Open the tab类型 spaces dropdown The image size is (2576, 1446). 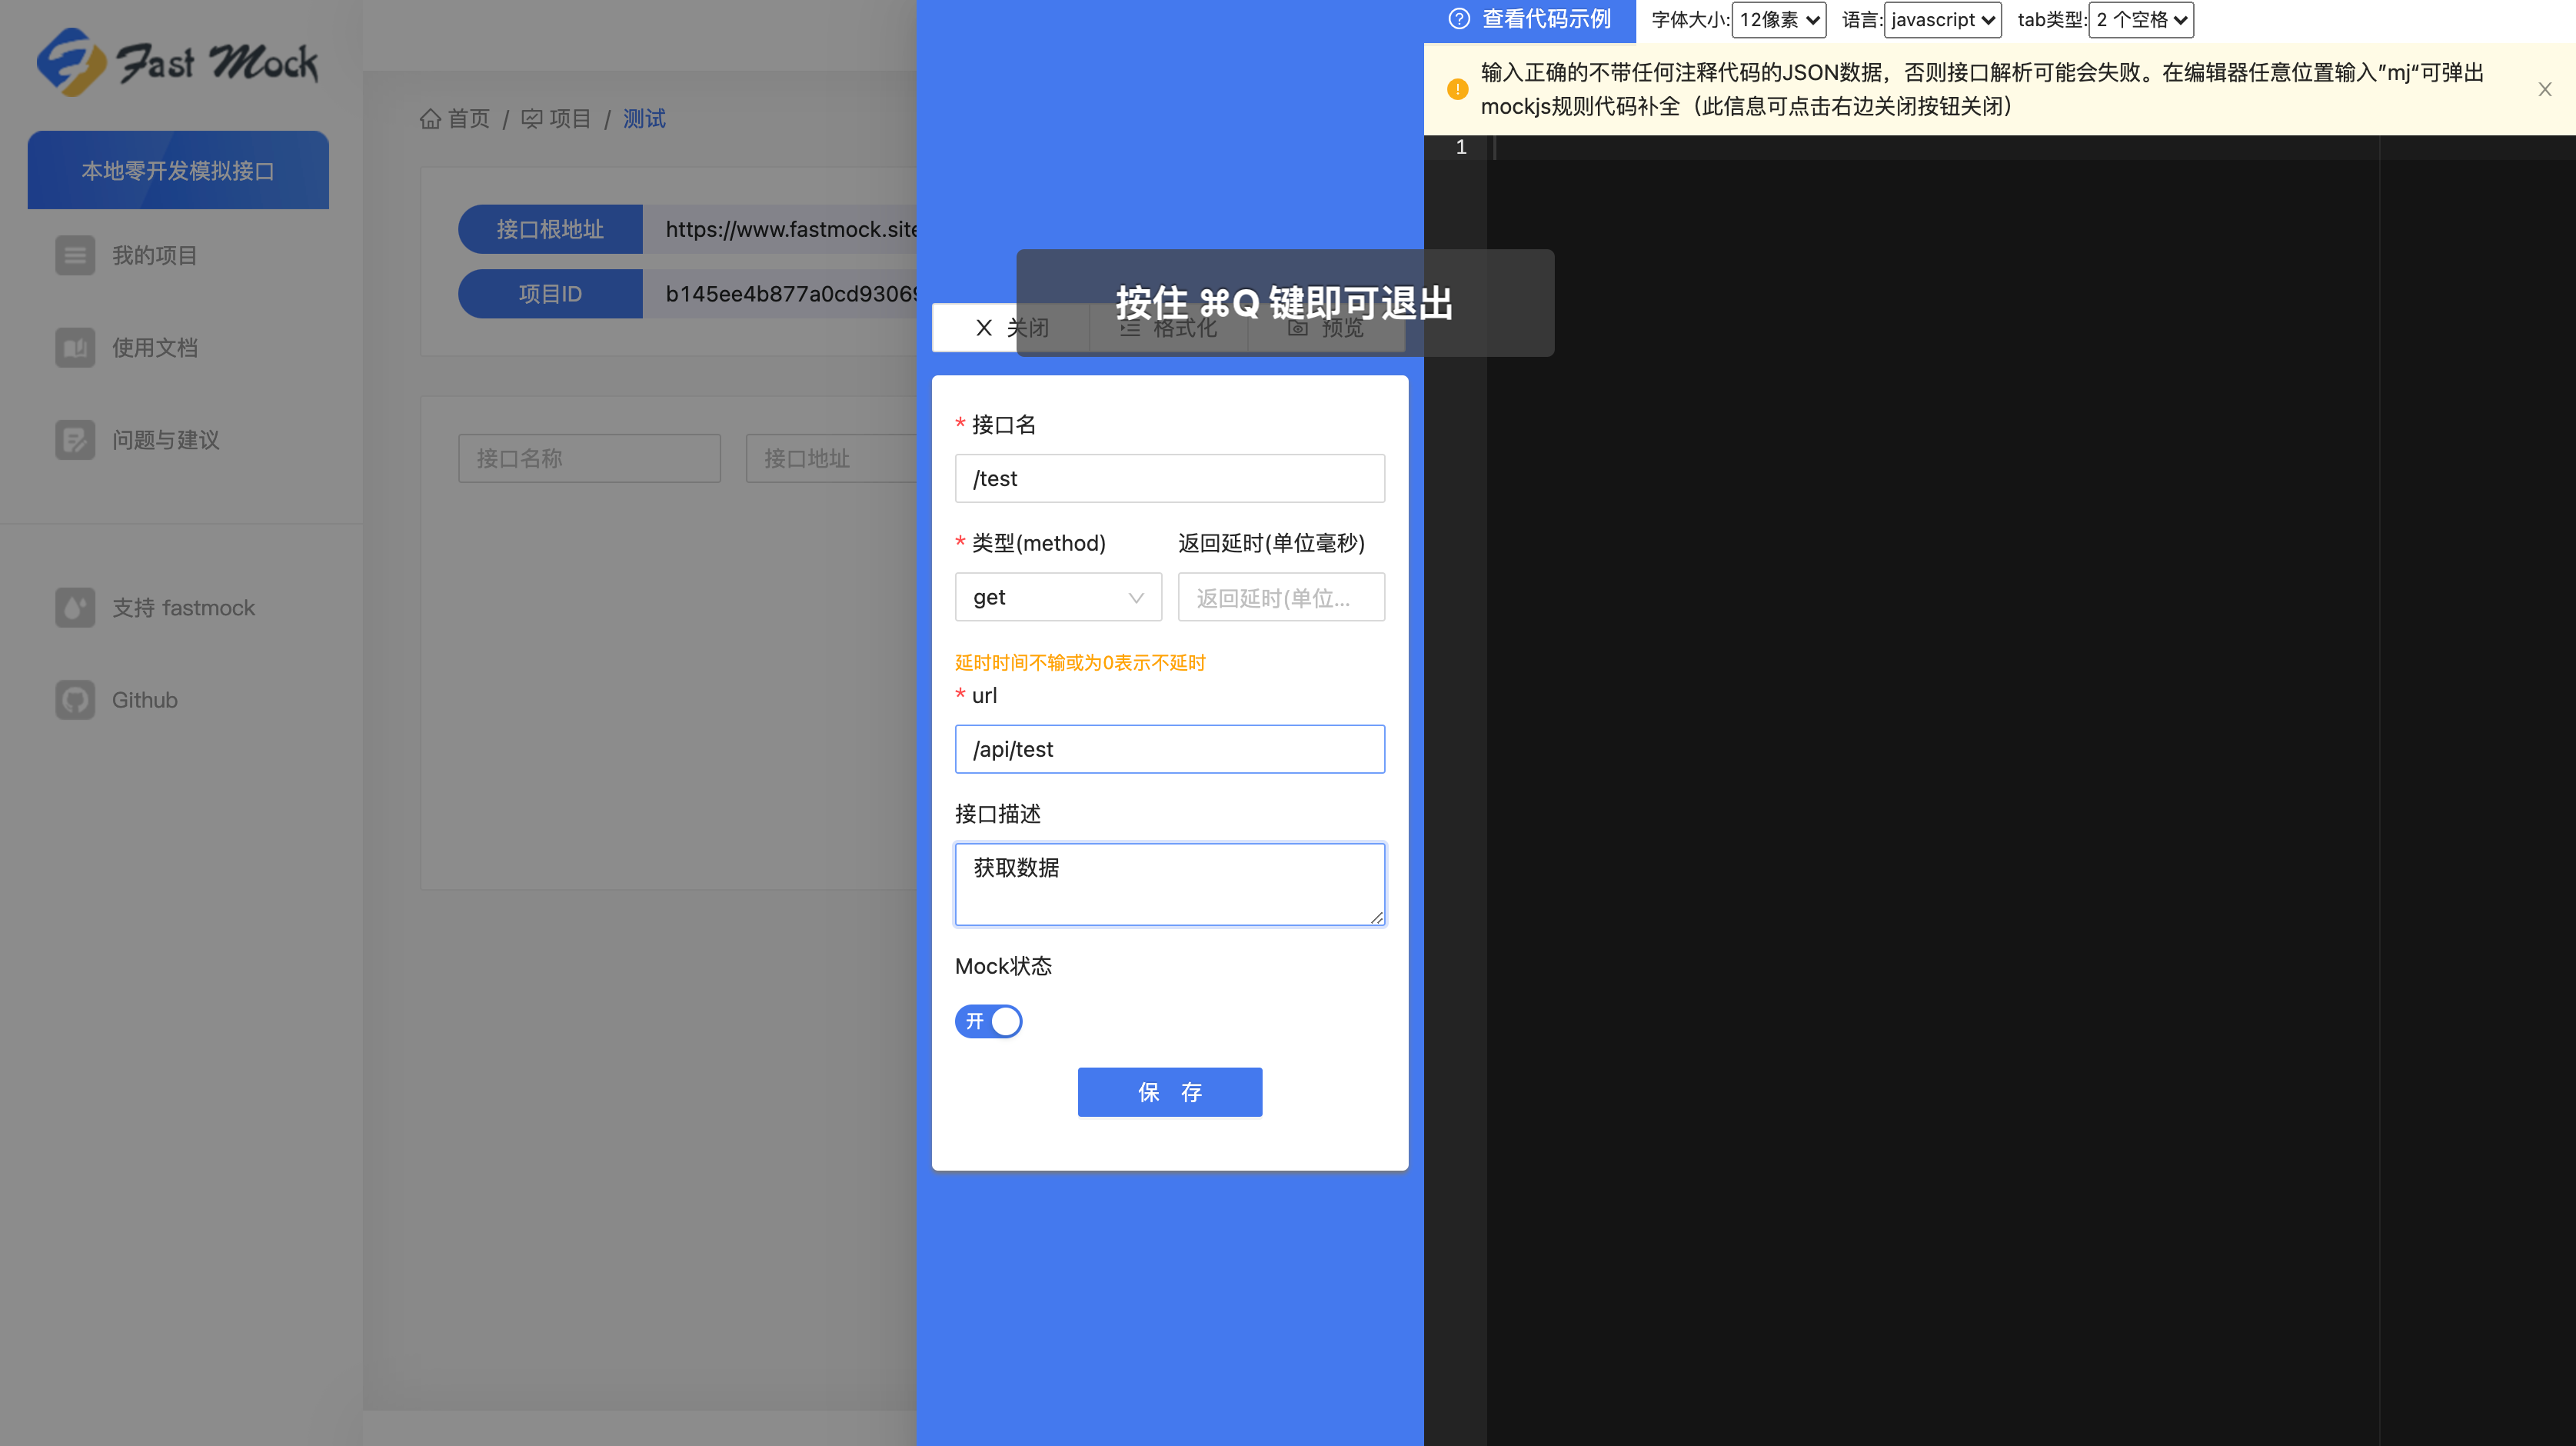[2141, 19]
